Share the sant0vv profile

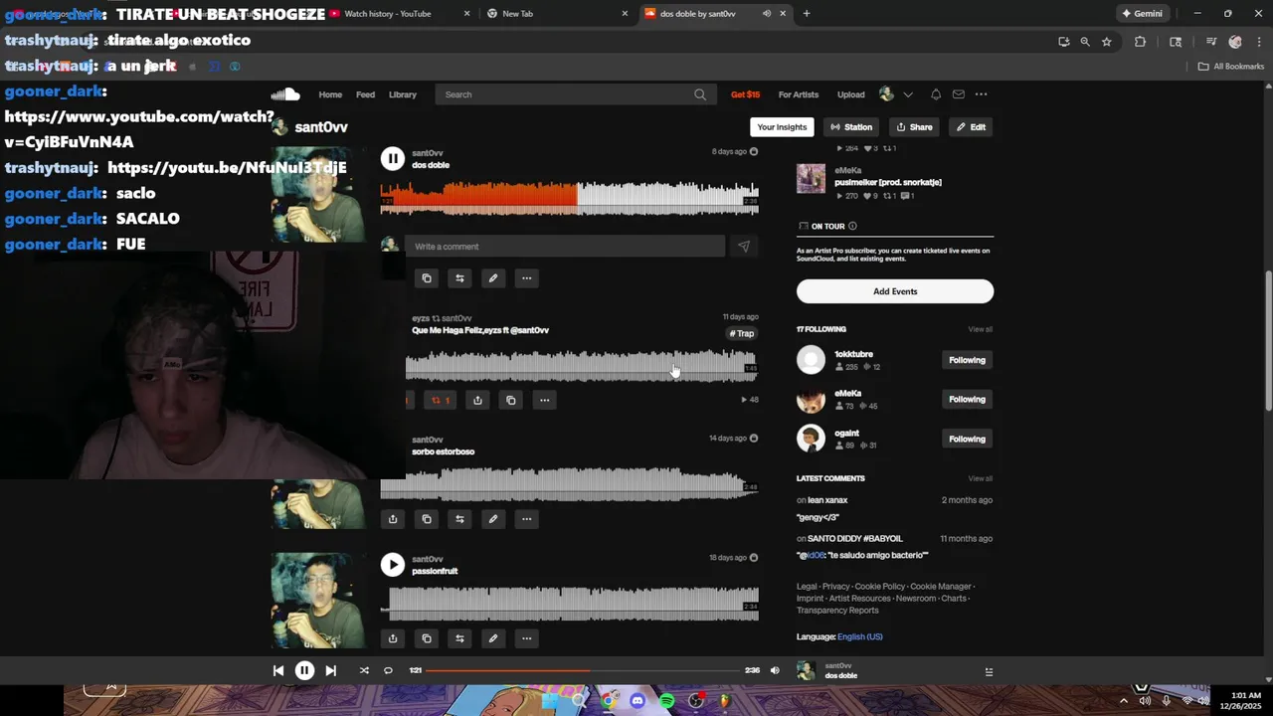click(914, 127)
